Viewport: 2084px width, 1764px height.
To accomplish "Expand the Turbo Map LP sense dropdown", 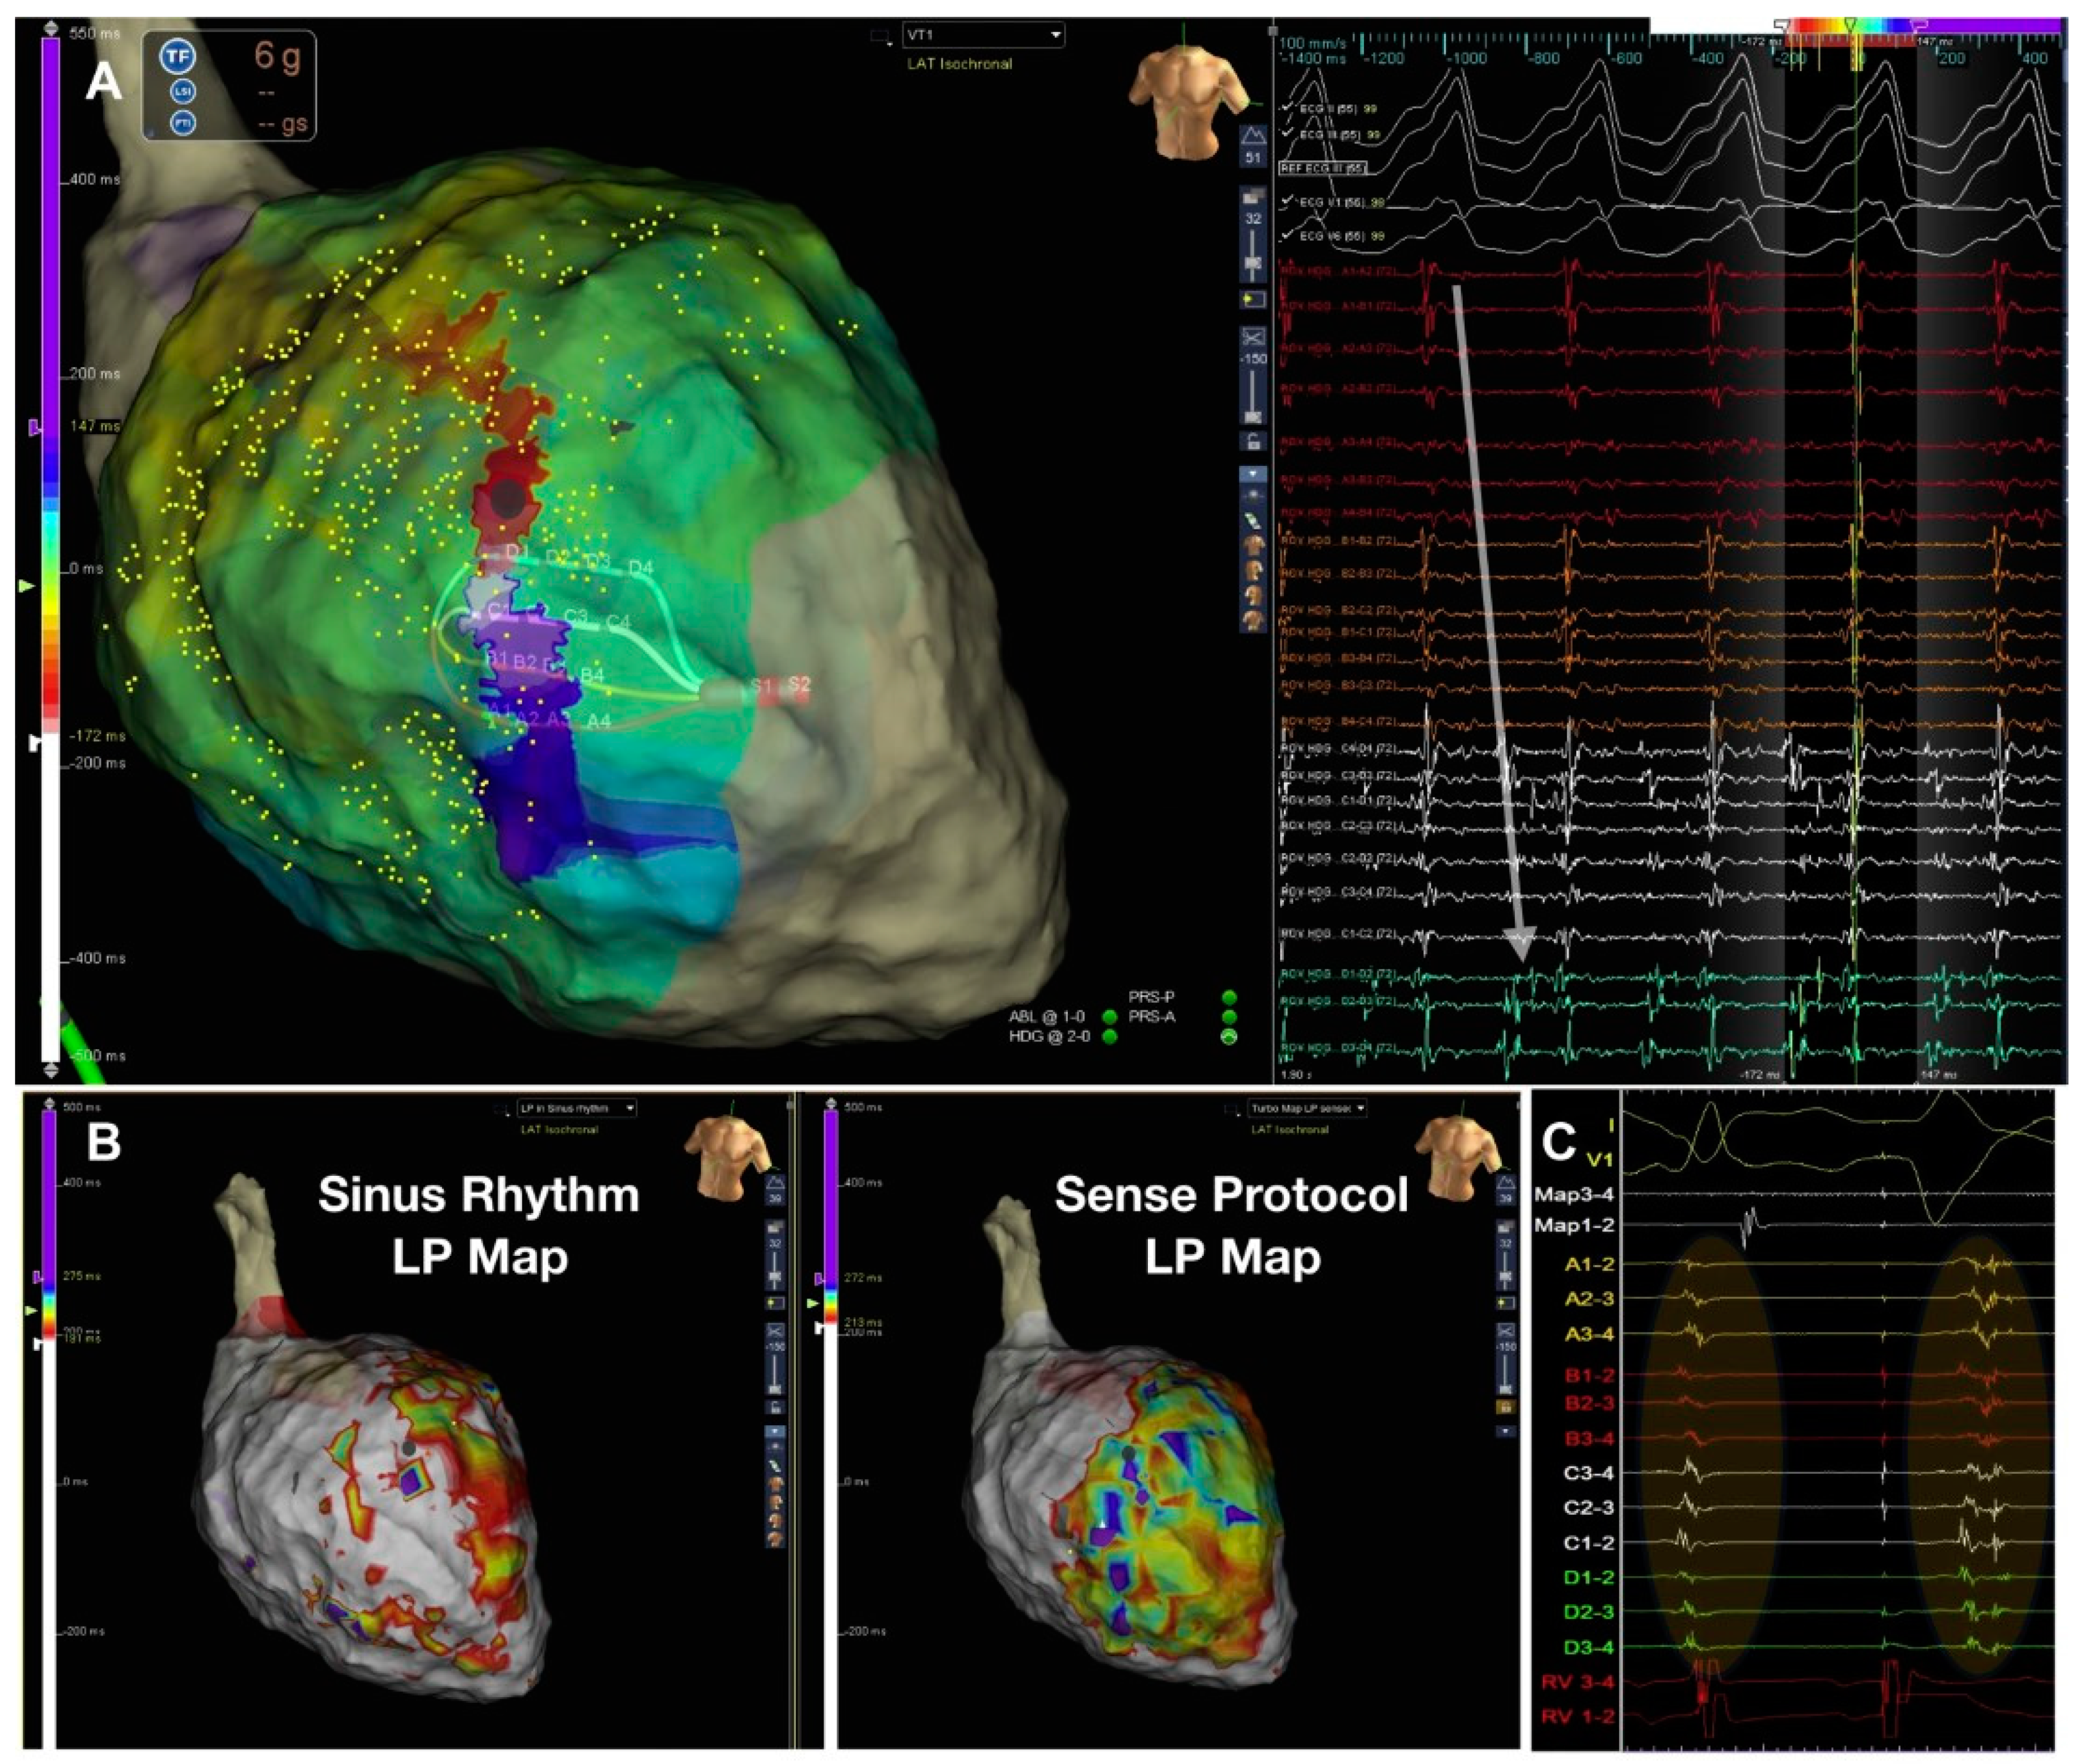I will [1360, 1108].
